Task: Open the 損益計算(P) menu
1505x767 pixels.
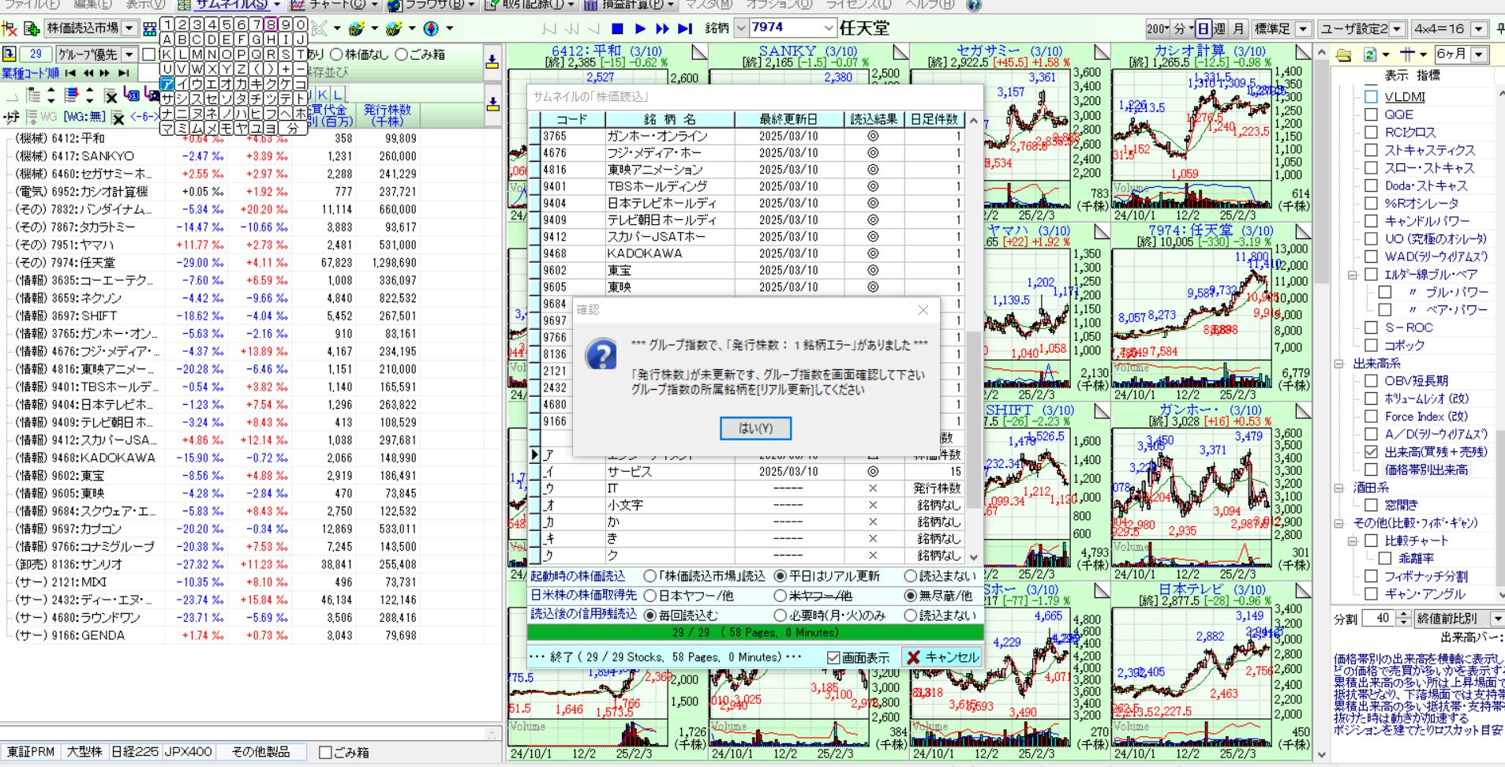Action: click(x=628, y=5)
